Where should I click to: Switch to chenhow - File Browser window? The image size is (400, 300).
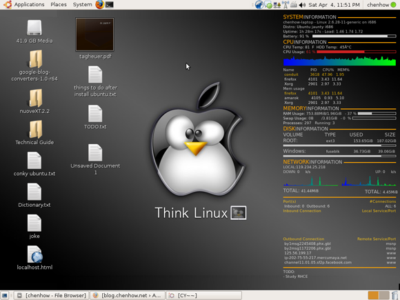tap(51, 295)
